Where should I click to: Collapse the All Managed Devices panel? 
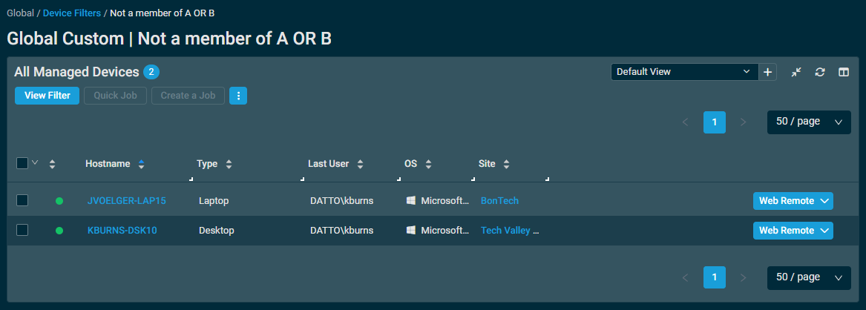point(796,72)
